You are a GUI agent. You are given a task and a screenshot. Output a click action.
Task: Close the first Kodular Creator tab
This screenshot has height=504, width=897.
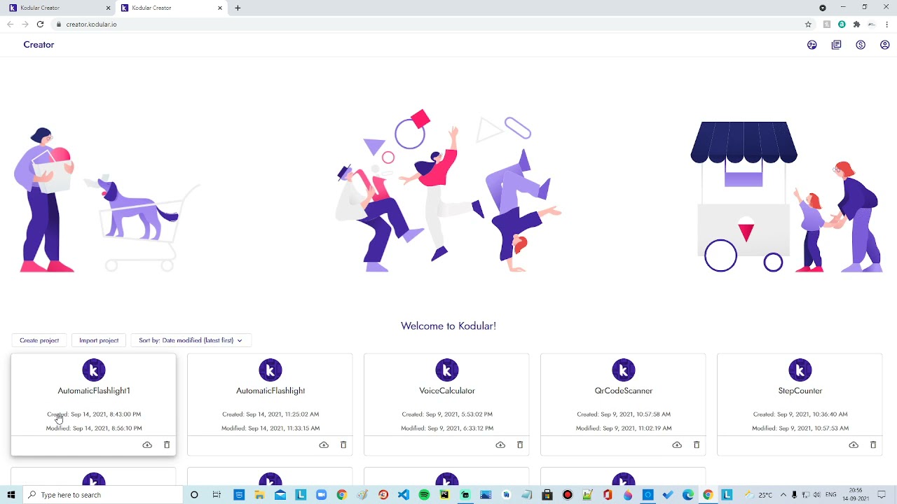tap(109, 8)
